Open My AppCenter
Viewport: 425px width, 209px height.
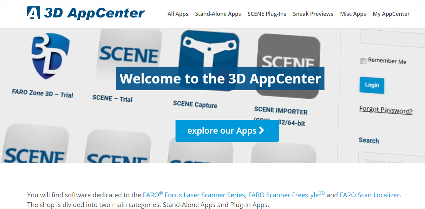click(391, 14)
